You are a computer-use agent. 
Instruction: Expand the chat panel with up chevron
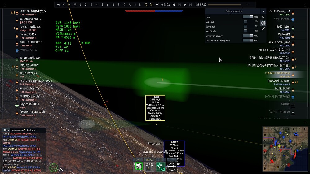(x=61, y=169)
